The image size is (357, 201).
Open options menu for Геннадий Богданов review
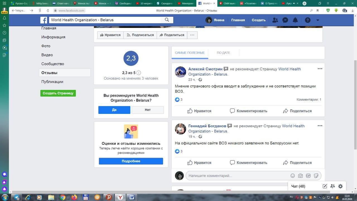[x=320, y=126]
